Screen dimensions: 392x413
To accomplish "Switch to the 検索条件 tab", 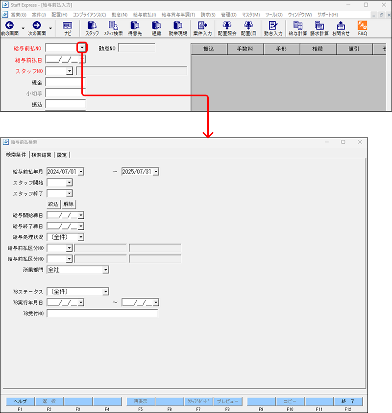I will tap(16, 155).
